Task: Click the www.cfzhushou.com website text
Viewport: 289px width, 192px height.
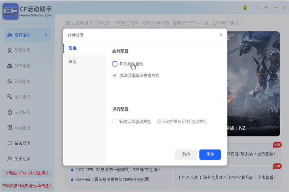Action: coord(36,15)
